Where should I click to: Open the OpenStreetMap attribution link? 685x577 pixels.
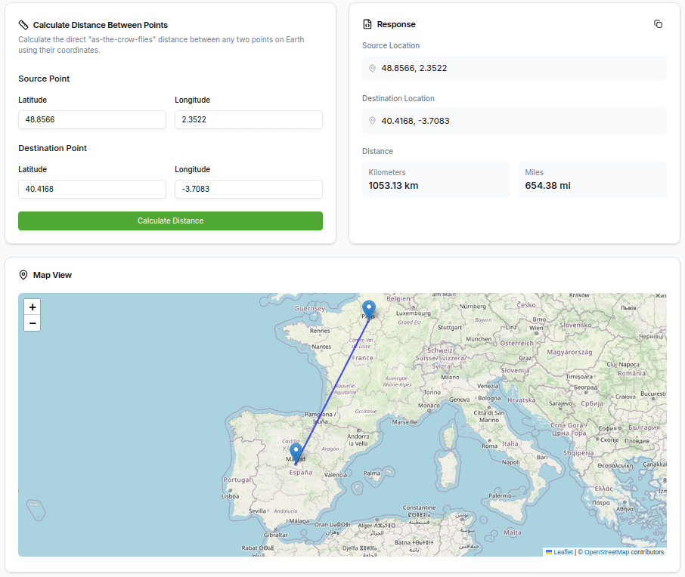click(x=606, y=552)
